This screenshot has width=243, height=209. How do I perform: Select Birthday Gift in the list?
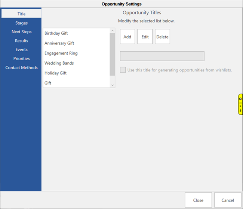pyautogui.click(x=56, y=33)
